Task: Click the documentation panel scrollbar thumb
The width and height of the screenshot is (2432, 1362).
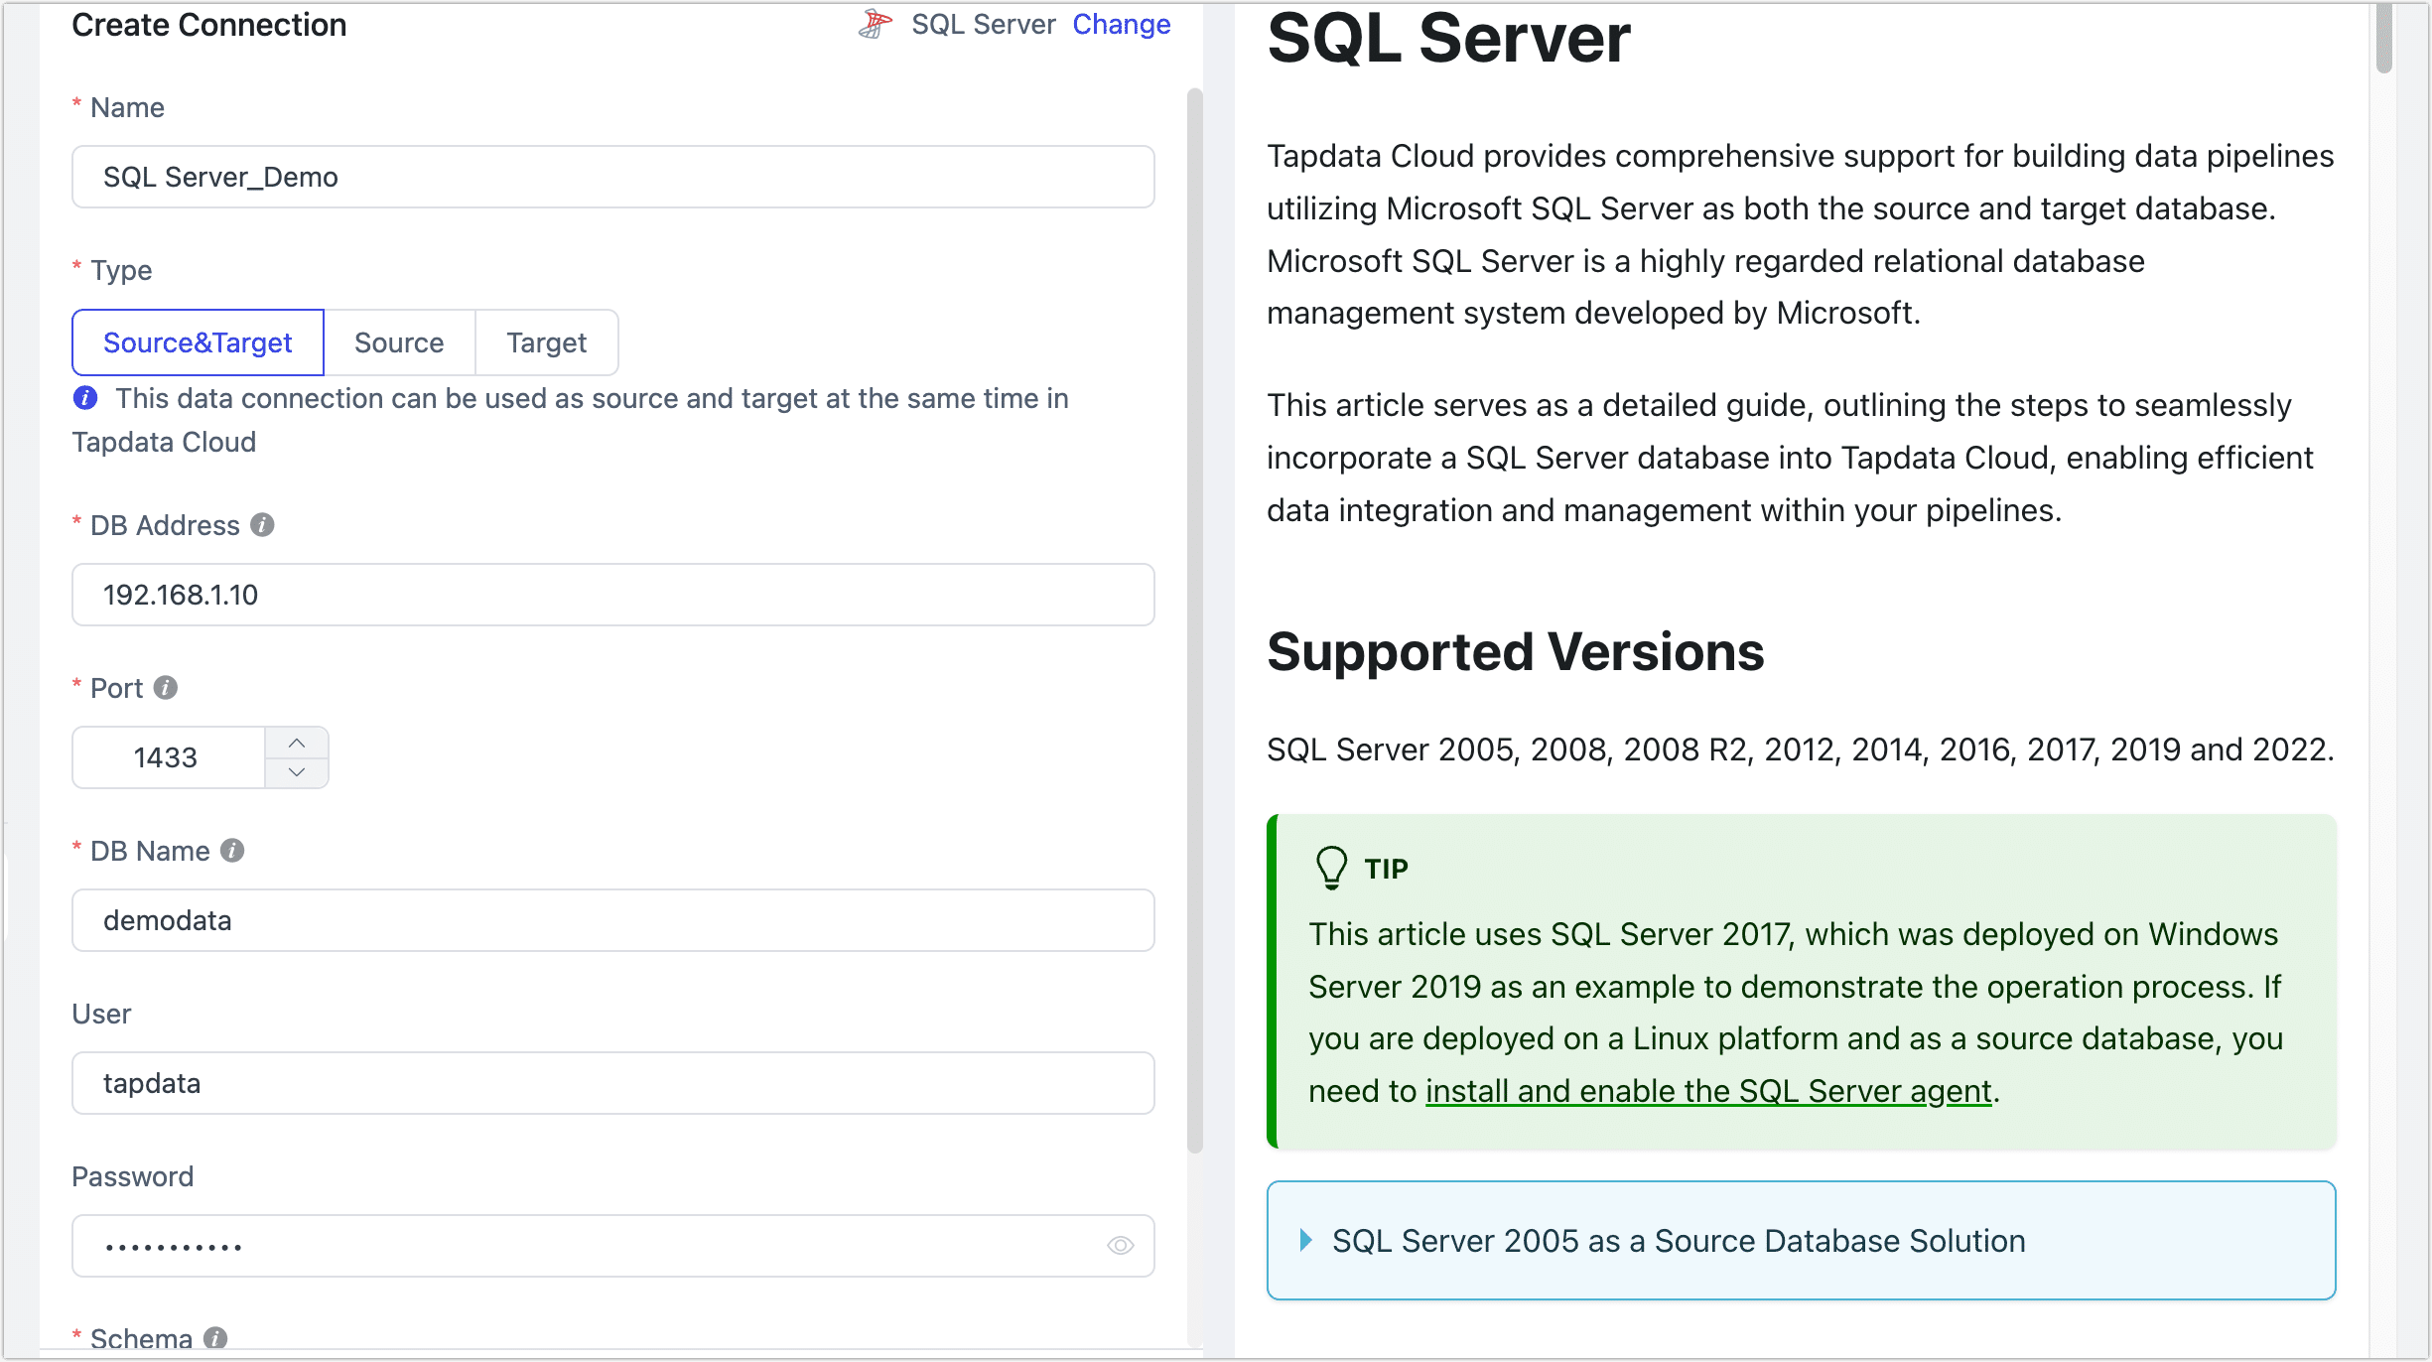Action: (2384, 38)
